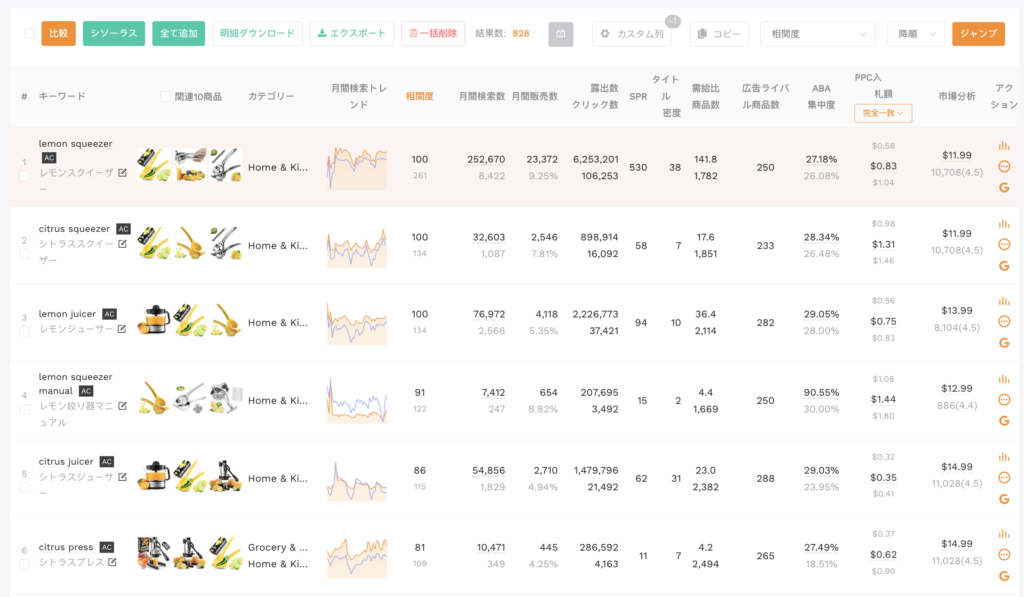This screenshot has width=1024, height=597.
Task: Open more options icon for lemon squeezer manual
Action: [x=1004, y=399]
